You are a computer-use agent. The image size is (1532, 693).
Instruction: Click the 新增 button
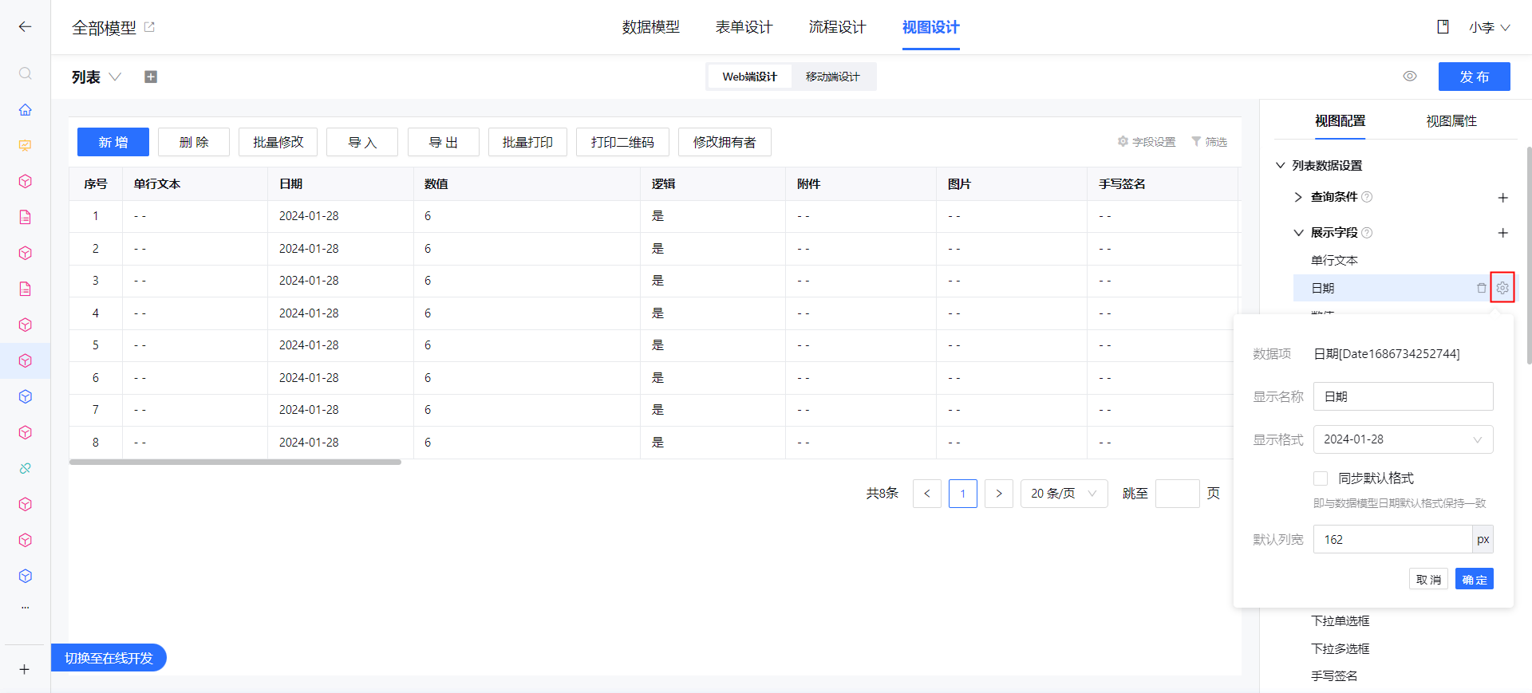(x=113, y=142)
